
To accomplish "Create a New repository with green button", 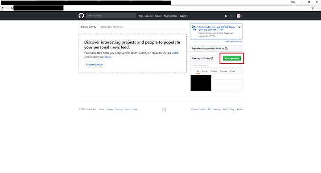I will tap(232, 58).
